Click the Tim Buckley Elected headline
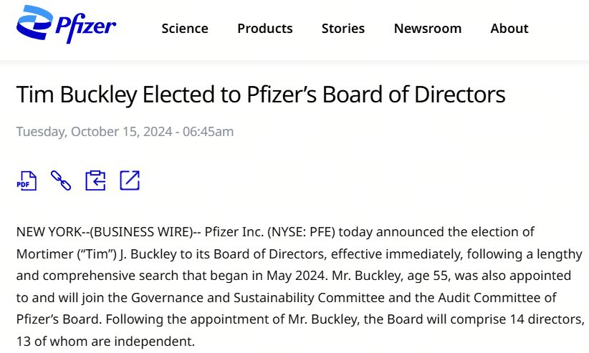This screenshot has height=353, width=589. coord(261,94)
